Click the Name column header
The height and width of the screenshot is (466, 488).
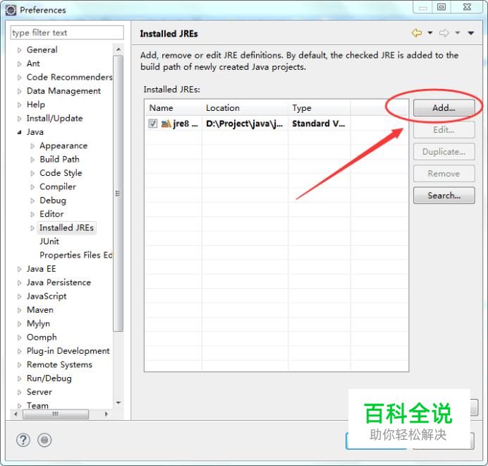point(173,108)
